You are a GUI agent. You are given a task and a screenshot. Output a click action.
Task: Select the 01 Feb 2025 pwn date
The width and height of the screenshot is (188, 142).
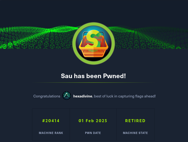[93, 121]
